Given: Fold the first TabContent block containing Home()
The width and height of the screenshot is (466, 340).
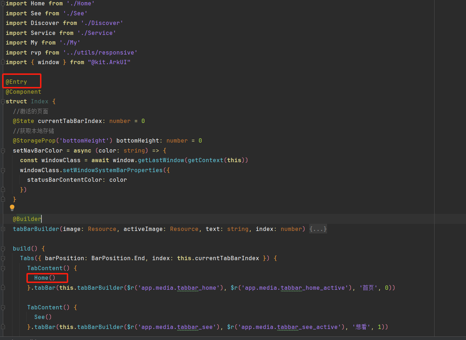Looking at the screenshot, I should pos(3,268).
